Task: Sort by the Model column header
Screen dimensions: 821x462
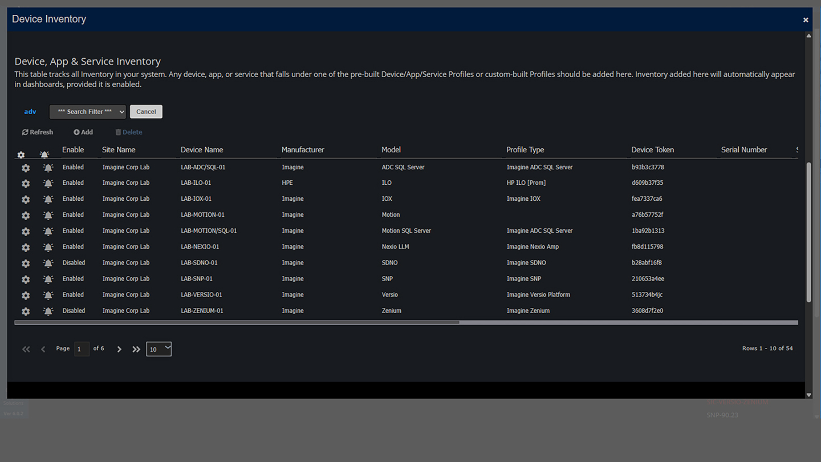Action: click(x=391, y=150)
